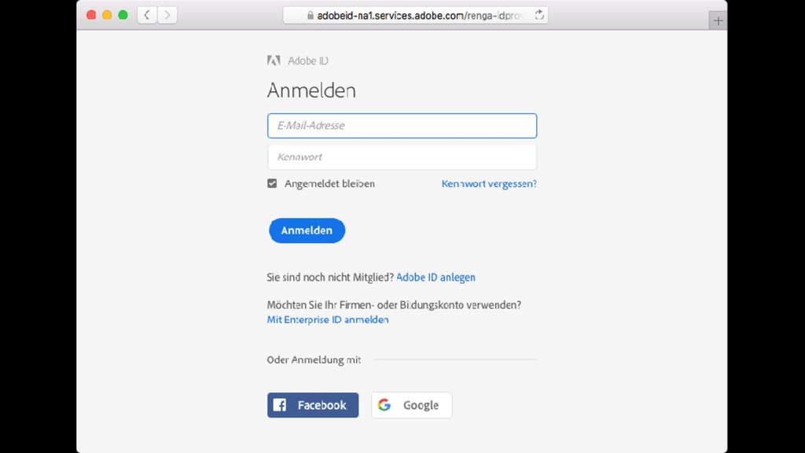Screen dimensions: 805x453
Task: Sign in with the Facebook button
Action: [313, 405]
